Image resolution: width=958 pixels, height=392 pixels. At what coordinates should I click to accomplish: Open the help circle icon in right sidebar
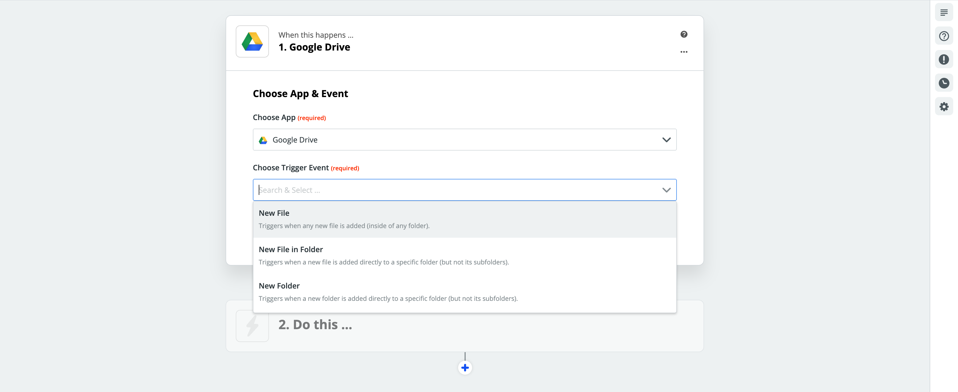tap(944, 36)
